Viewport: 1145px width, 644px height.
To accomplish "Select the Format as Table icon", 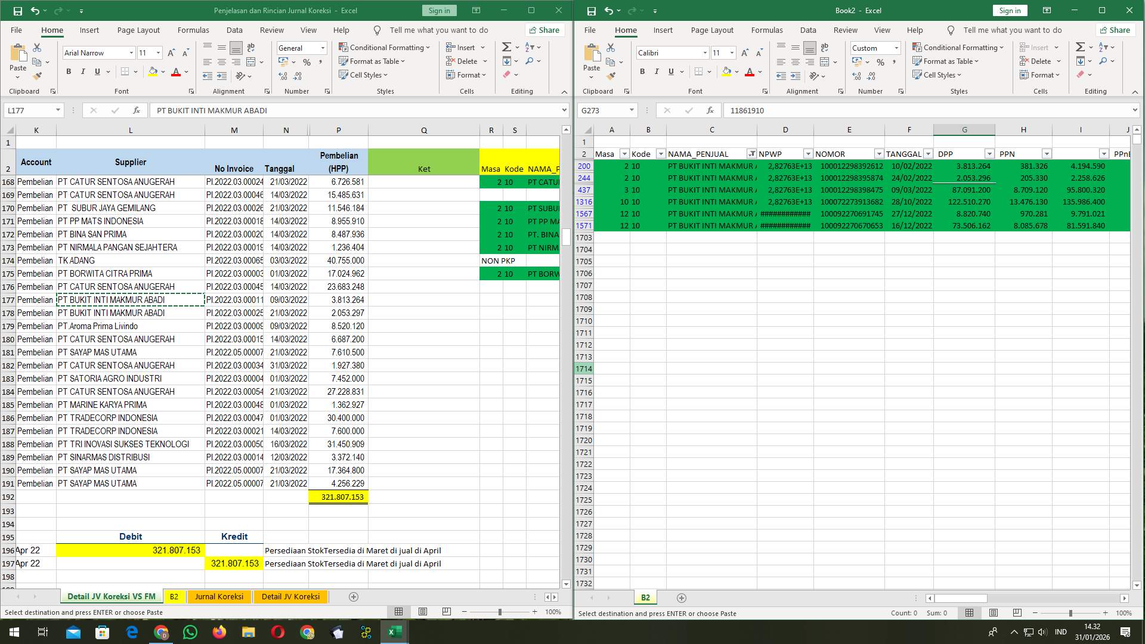I will click(345, 61).
